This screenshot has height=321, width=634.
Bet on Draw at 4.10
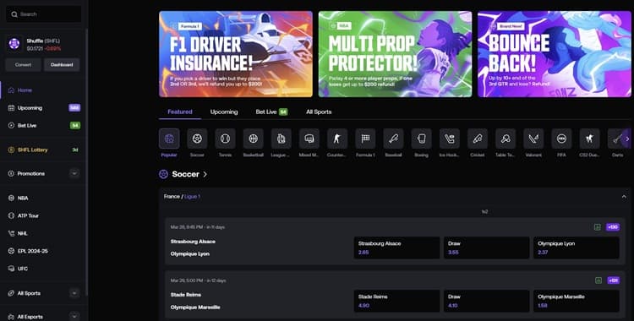click(x=486, y=301)
